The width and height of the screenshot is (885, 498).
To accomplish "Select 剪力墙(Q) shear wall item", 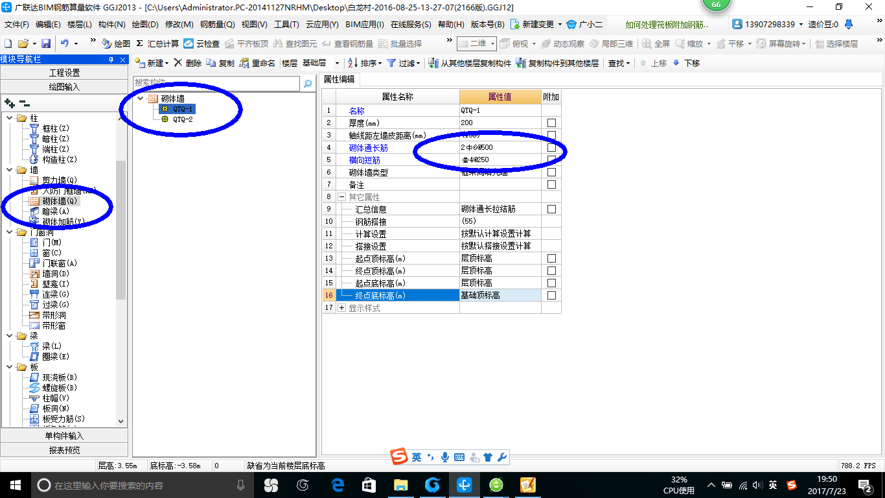I will pos(60,180).
